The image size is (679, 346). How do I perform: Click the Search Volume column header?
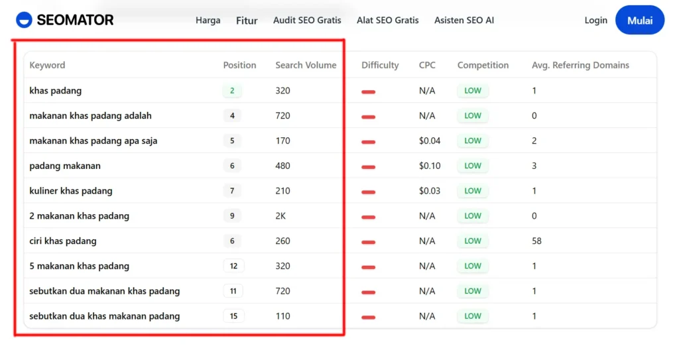(306, 65)
